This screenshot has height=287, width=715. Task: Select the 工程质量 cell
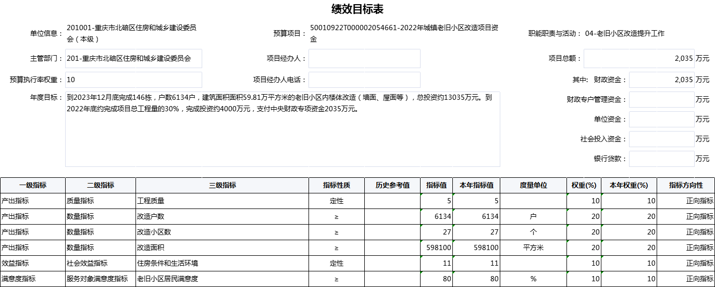tap(223, 201)
